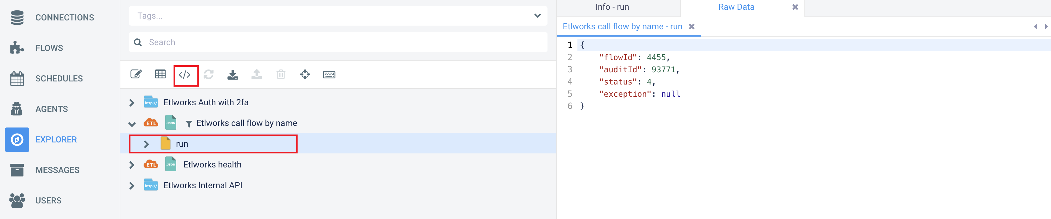Screen dimensions: 1051x219
Task: Click the Flows puzzle piece icon
Action: tap(17, 48)
